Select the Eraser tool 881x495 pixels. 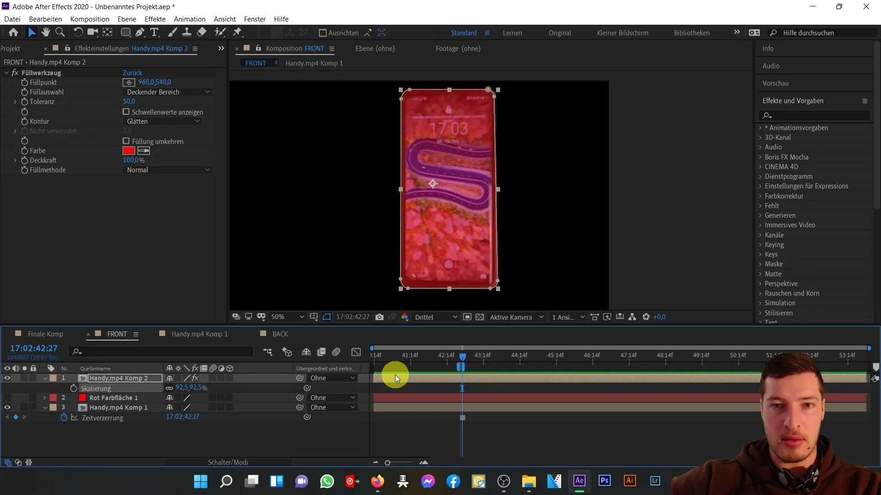pyautogui.click(x=201, y=33)
